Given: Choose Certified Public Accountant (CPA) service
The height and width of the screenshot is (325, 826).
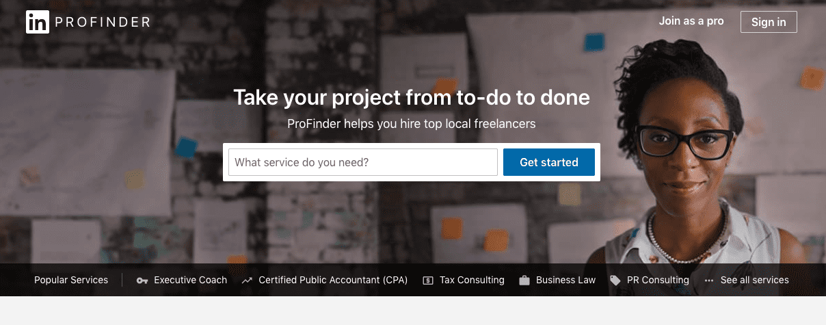Looking at the screenshot, I should [x=333, y=280].
